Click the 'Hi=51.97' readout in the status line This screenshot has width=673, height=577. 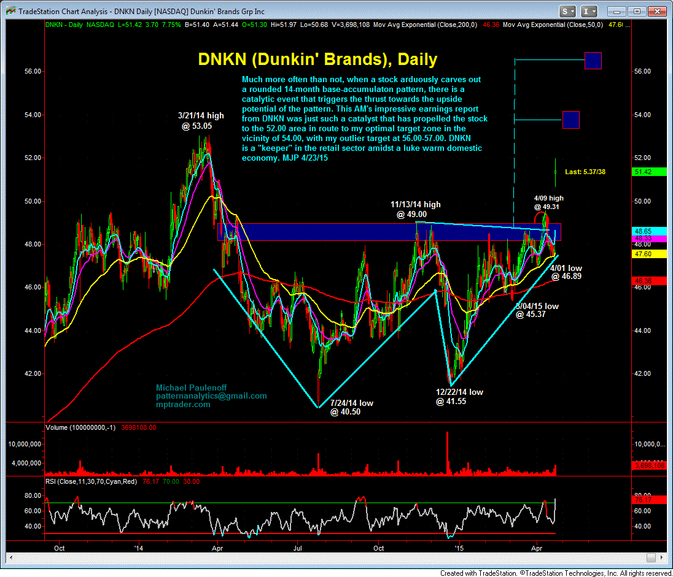click(283, 25)
